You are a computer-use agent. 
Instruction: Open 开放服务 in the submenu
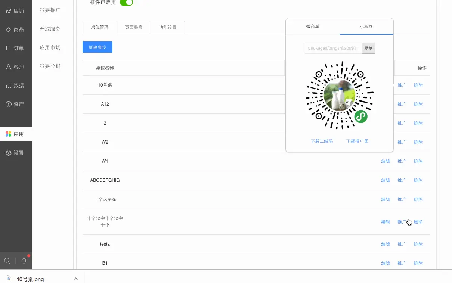[x=50, y=29]
